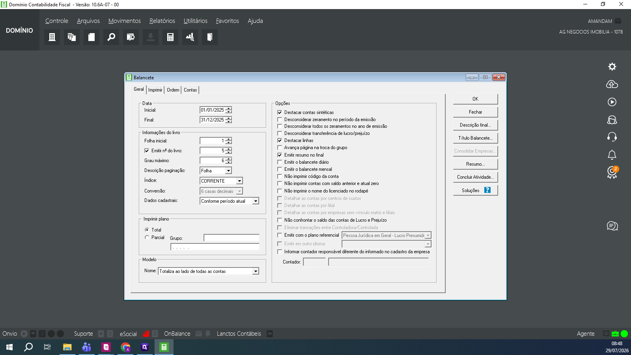Click the Windows taskbar search icon
Viewport: 631px width, 355px height.
[x=28, y=347]
